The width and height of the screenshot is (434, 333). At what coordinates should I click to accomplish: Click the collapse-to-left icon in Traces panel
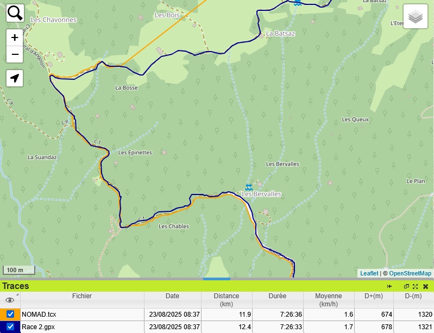[389, 286]
